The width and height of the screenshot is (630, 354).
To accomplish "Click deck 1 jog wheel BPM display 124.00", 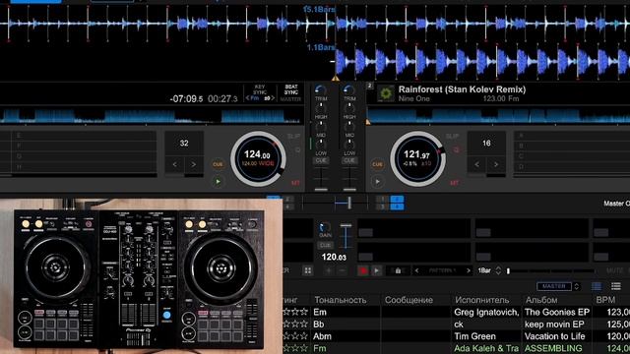I will pyautogui.click(x=257, y=154).
